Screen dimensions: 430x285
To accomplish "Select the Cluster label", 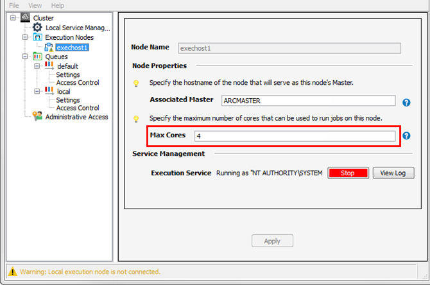I will tap(44, 18).
